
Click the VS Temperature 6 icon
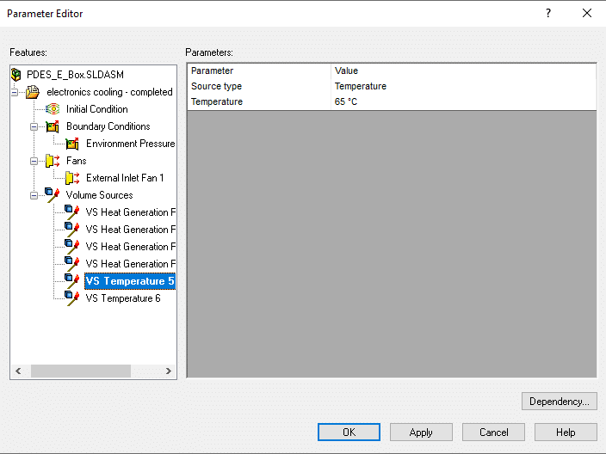click(72, 298)
